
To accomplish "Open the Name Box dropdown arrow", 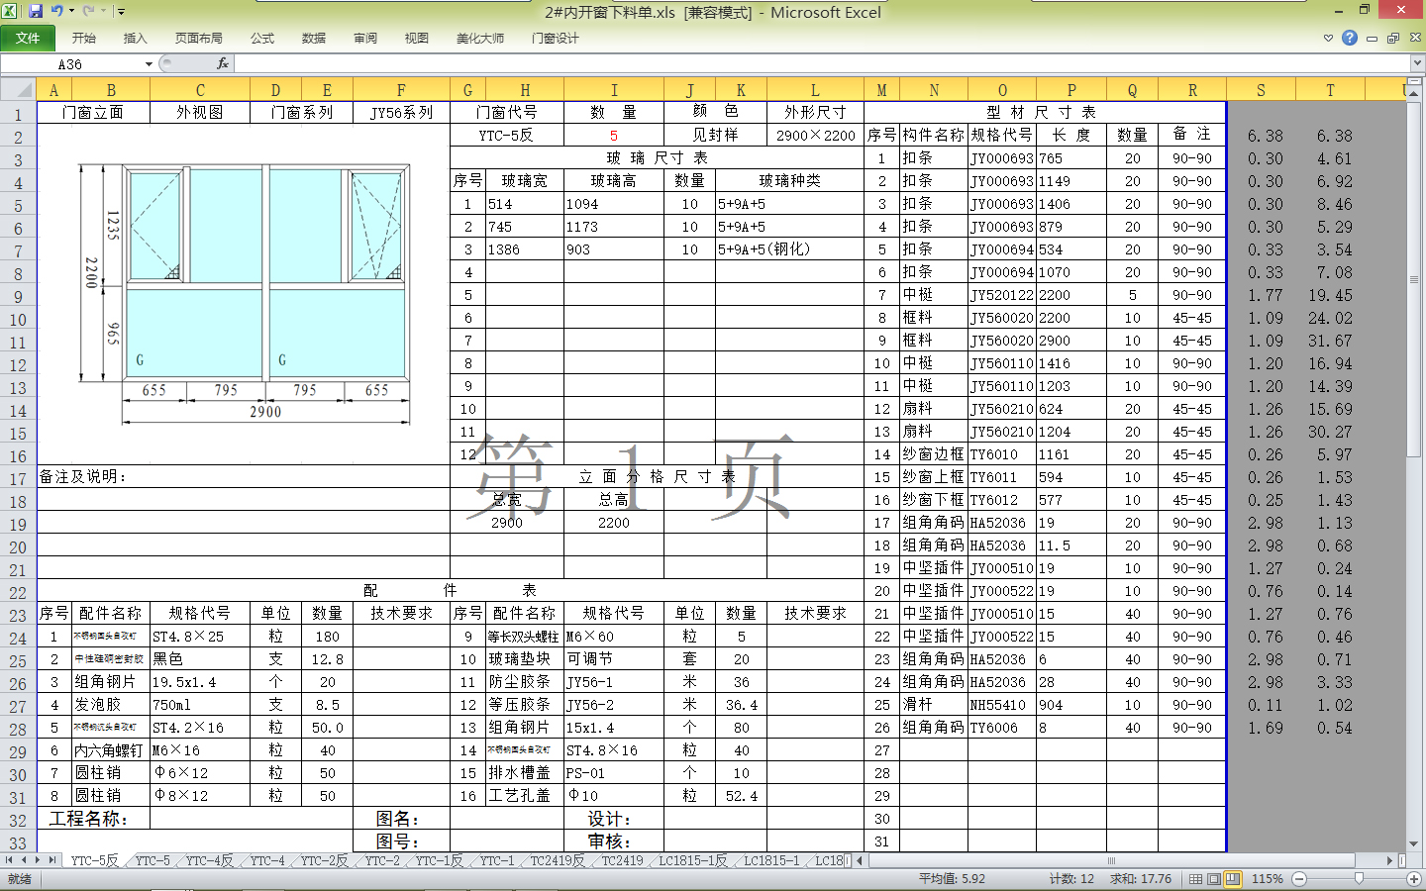I will pyautogui.click(x=149, y=64).
